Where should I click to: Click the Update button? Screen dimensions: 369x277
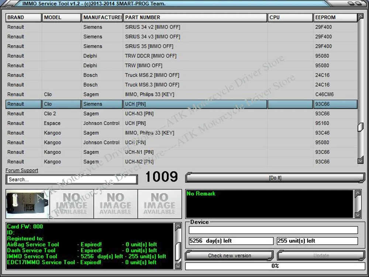321,256
